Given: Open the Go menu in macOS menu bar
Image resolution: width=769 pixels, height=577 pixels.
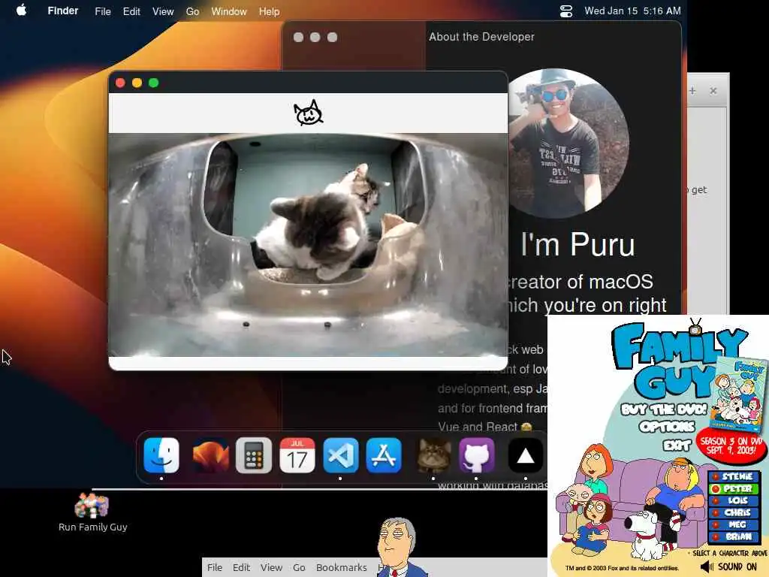Looking at the screenshot, I should click(x=192, y=11).
